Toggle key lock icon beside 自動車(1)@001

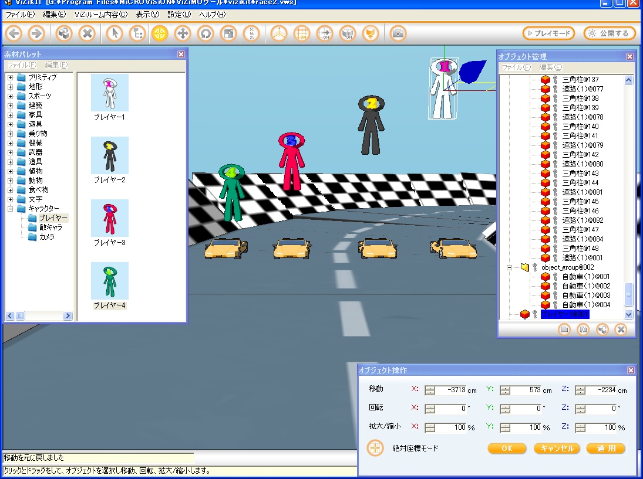pyautogui.click(x=555, y=277)
